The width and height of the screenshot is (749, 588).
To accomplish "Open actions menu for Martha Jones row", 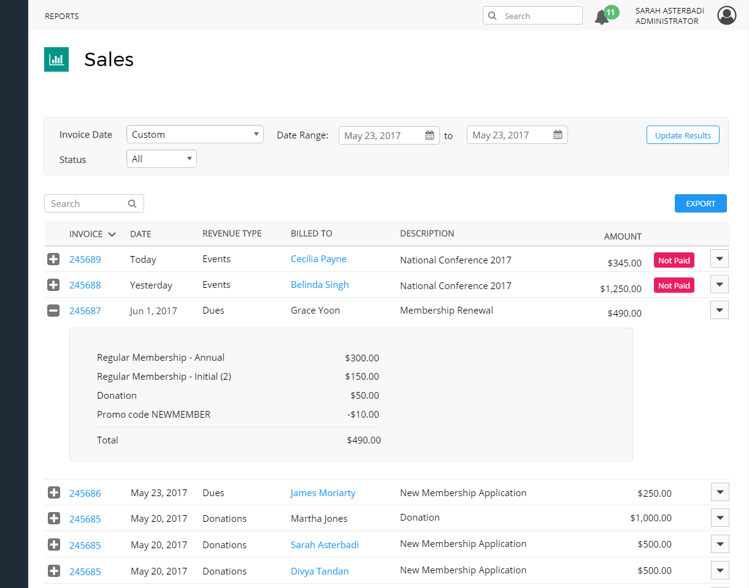I will click(x=720, y=518).
